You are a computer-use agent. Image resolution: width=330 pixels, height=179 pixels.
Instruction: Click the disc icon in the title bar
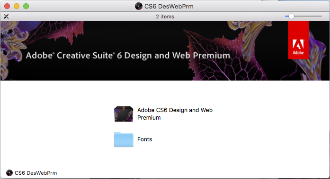(139, 6)
